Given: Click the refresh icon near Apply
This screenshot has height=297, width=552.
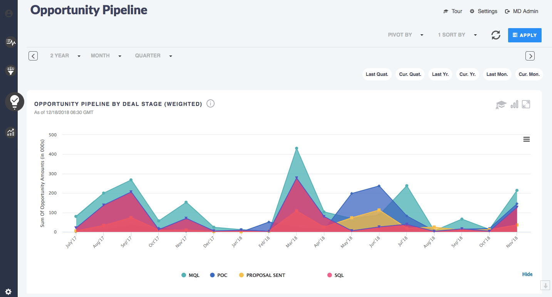Looking at the screenshot, I should [x=496, y=35].
